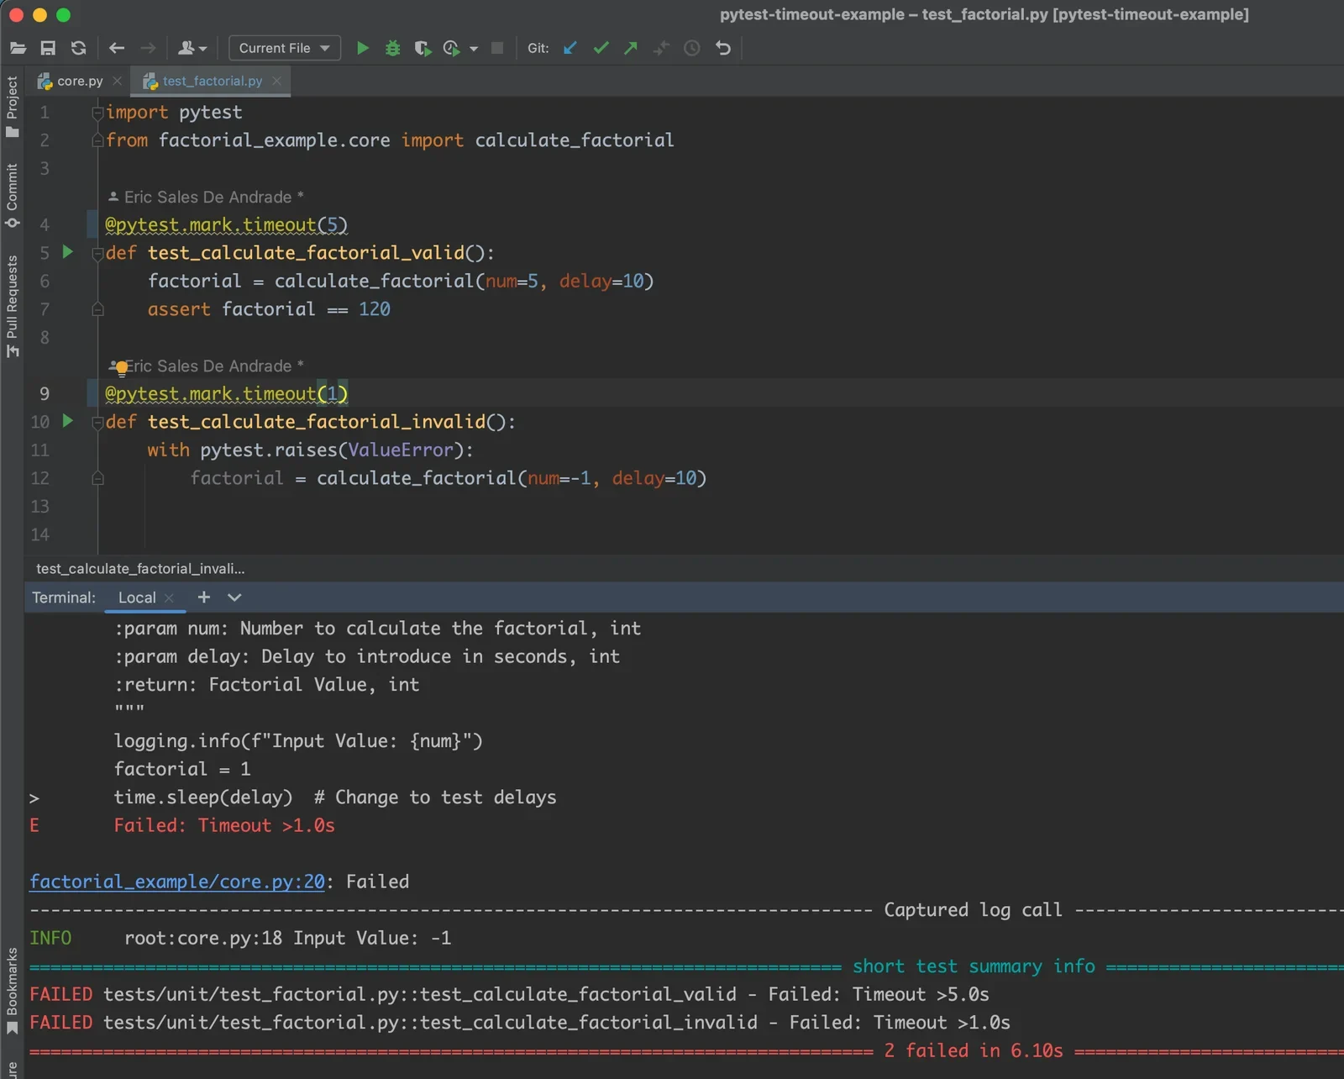
Task: Expand the profiler run options arrow
Action: tap(474, 49)
